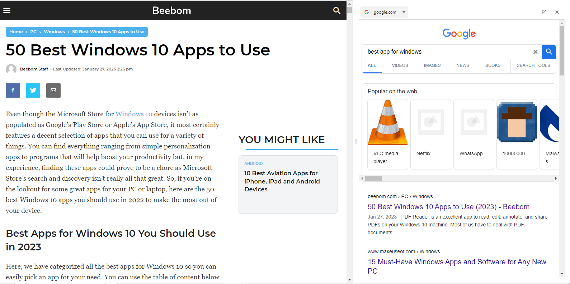Select the partially visible Malware card

click(x=550, y=134)
